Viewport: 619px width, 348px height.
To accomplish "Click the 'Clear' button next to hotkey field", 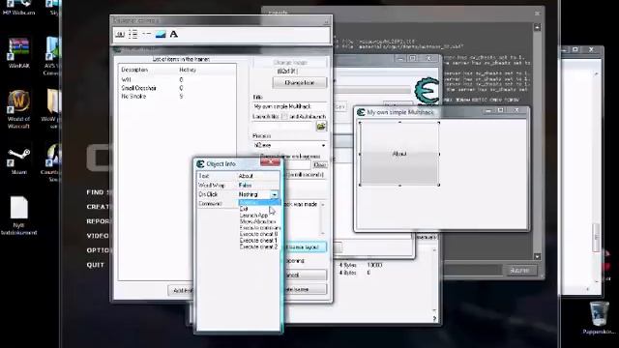I will [x=319, y=165].
